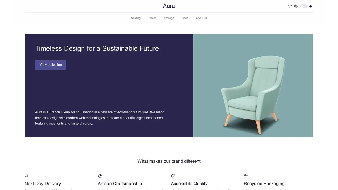The image size is (338, 190).
Task: Click the seedling icon above Recycled Packaging
Action: click(x=246, y=175)
